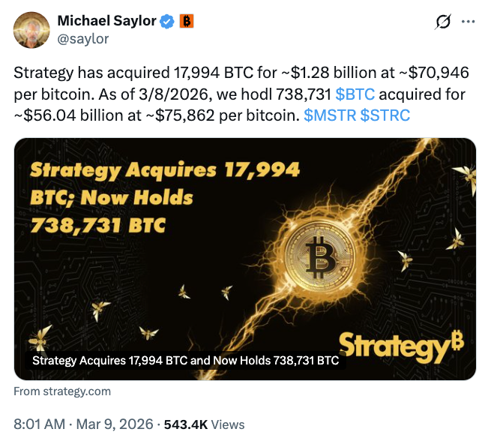This screenshot has height=441, width=491.
Task: Click the golden Bitcoin coin in card image
Action: 319,253
